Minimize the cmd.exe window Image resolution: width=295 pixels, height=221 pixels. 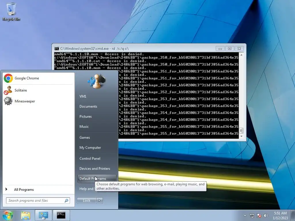pyautogui.click(x=220, y=48)
